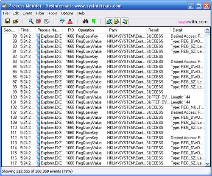Image resolution: width=212 pixels, height=176 pixels.
Task: Click the scrollbar down arrow
Action: tap(207, 164)
